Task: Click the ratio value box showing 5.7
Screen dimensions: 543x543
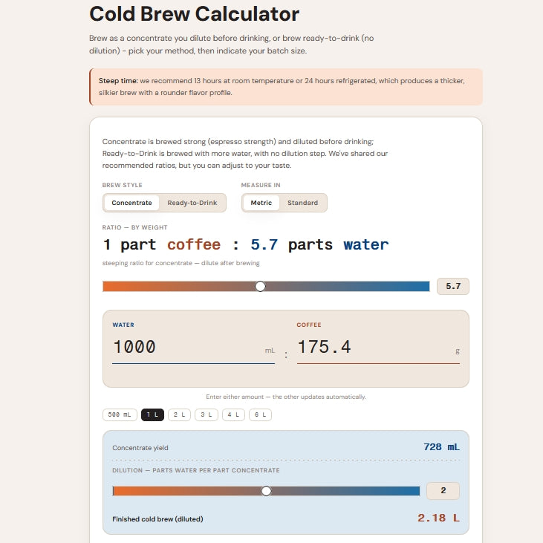Action: click(x=453, y=286)
